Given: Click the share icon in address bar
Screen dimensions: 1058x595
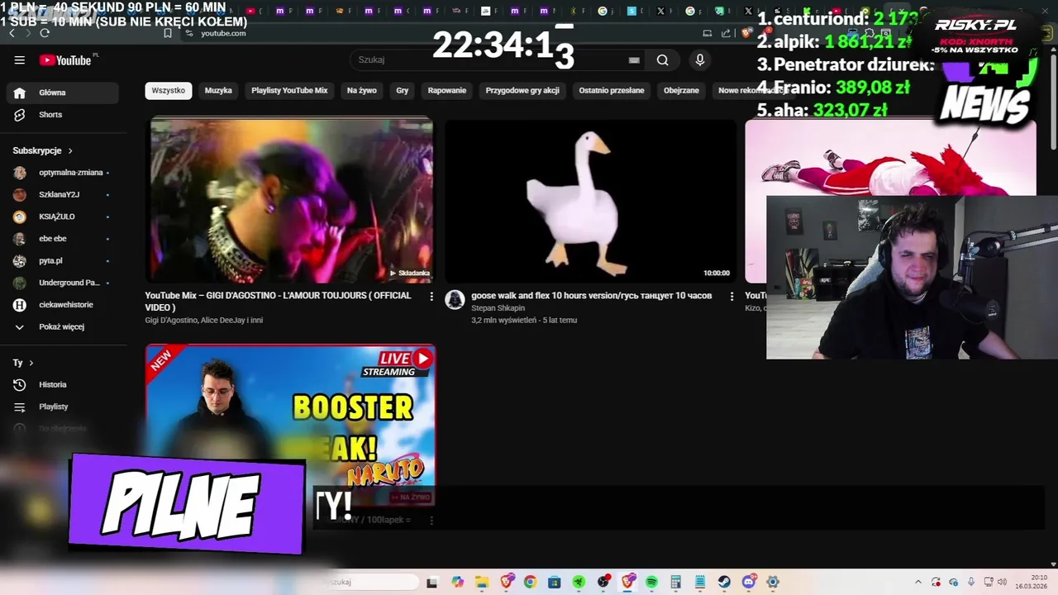Looking at the screenshot, I should pyautogui.click(x=726, y=33).
